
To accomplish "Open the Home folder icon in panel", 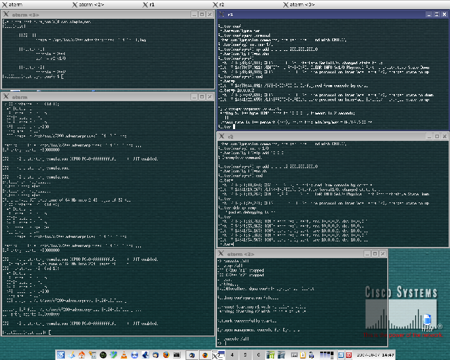I will click(x=82, y=355).
